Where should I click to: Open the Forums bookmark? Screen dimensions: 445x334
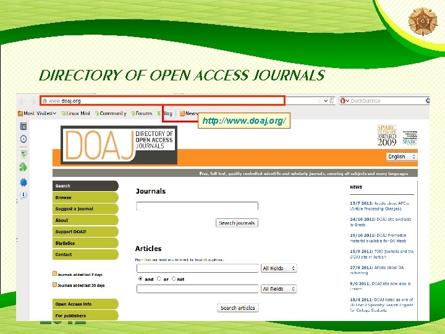pos(142,113)
